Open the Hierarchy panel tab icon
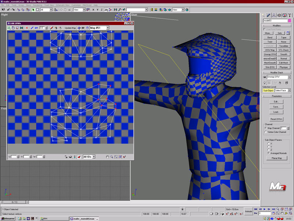The image size is (294, 221). point(274,15)
